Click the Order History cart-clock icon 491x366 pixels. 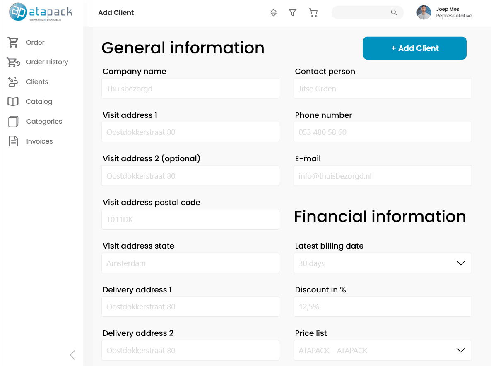[13, 62]
